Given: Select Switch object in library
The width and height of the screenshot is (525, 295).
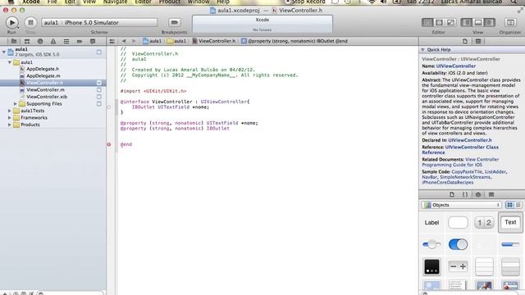Looking at the screenshot, I should pyautogui.click(x=458, y=244).
